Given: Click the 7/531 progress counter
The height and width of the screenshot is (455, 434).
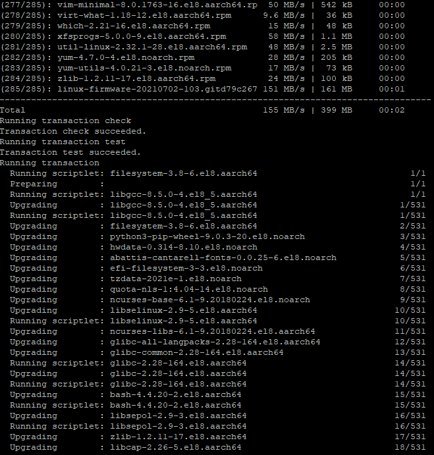Looking at the screenshot, I should click(412, 279).
